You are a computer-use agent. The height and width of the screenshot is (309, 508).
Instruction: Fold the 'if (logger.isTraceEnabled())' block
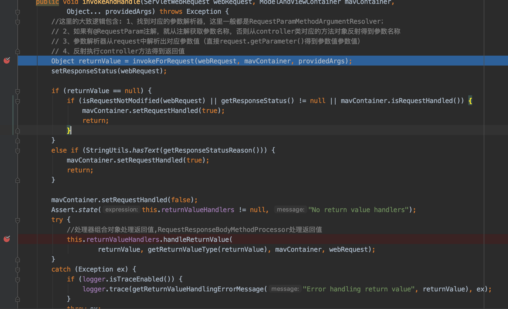coord(18,280)
